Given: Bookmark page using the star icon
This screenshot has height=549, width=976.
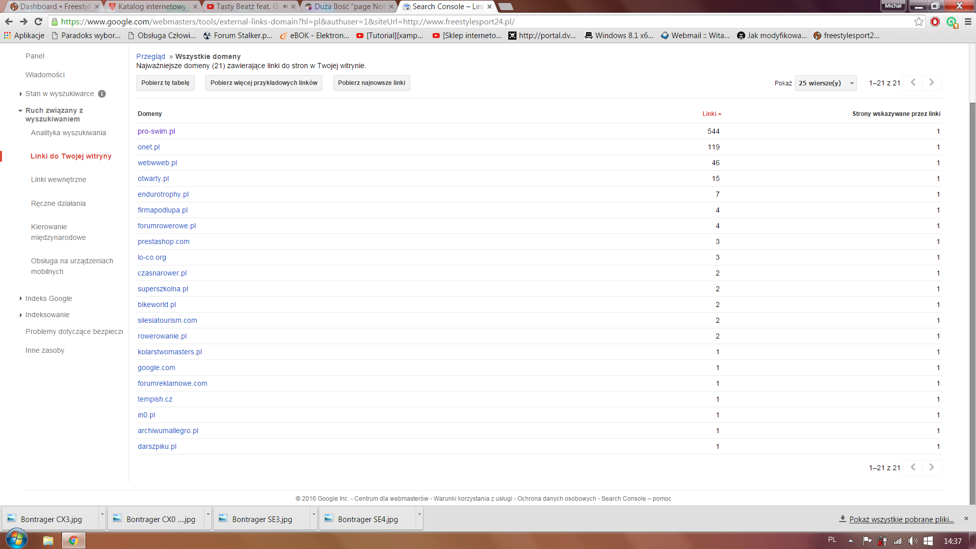Looking at the screenshot, I should click(x=919, y=21).
